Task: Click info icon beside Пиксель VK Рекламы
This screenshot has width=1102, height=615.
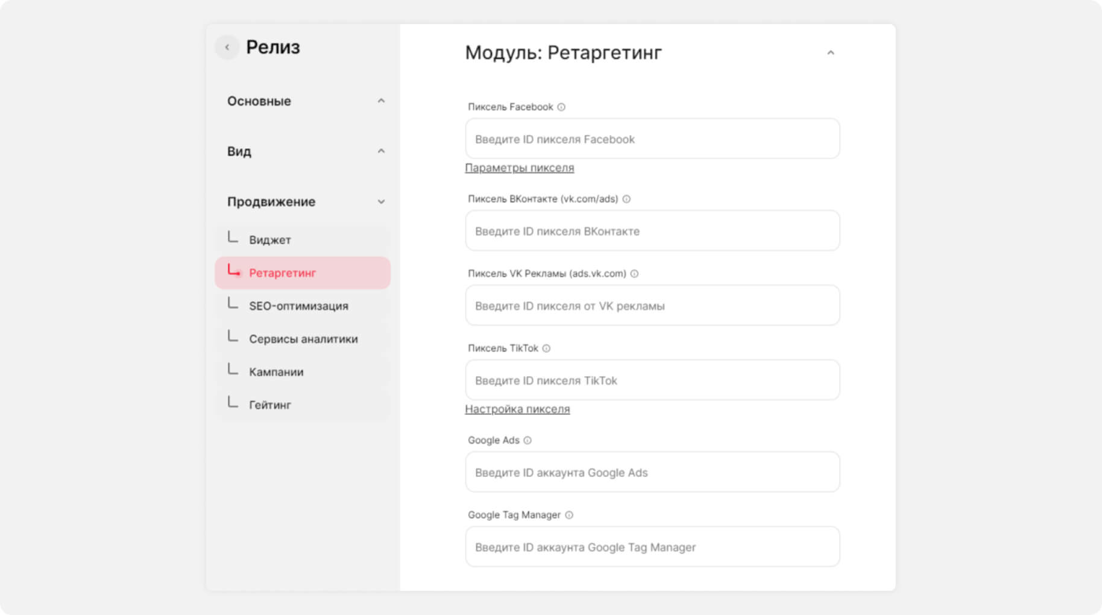Action: 634,274
